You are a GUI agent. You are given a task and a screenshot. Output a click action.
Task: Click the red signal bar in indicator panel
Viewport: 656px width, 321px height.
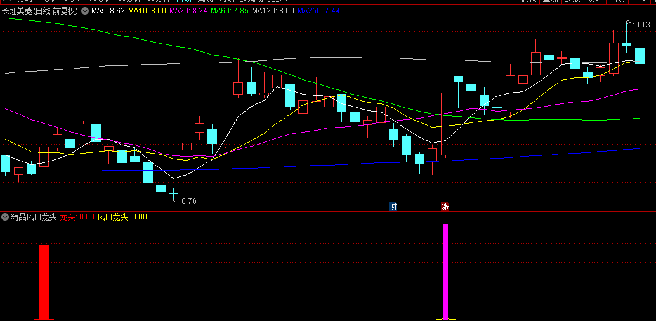coord(44,282)
